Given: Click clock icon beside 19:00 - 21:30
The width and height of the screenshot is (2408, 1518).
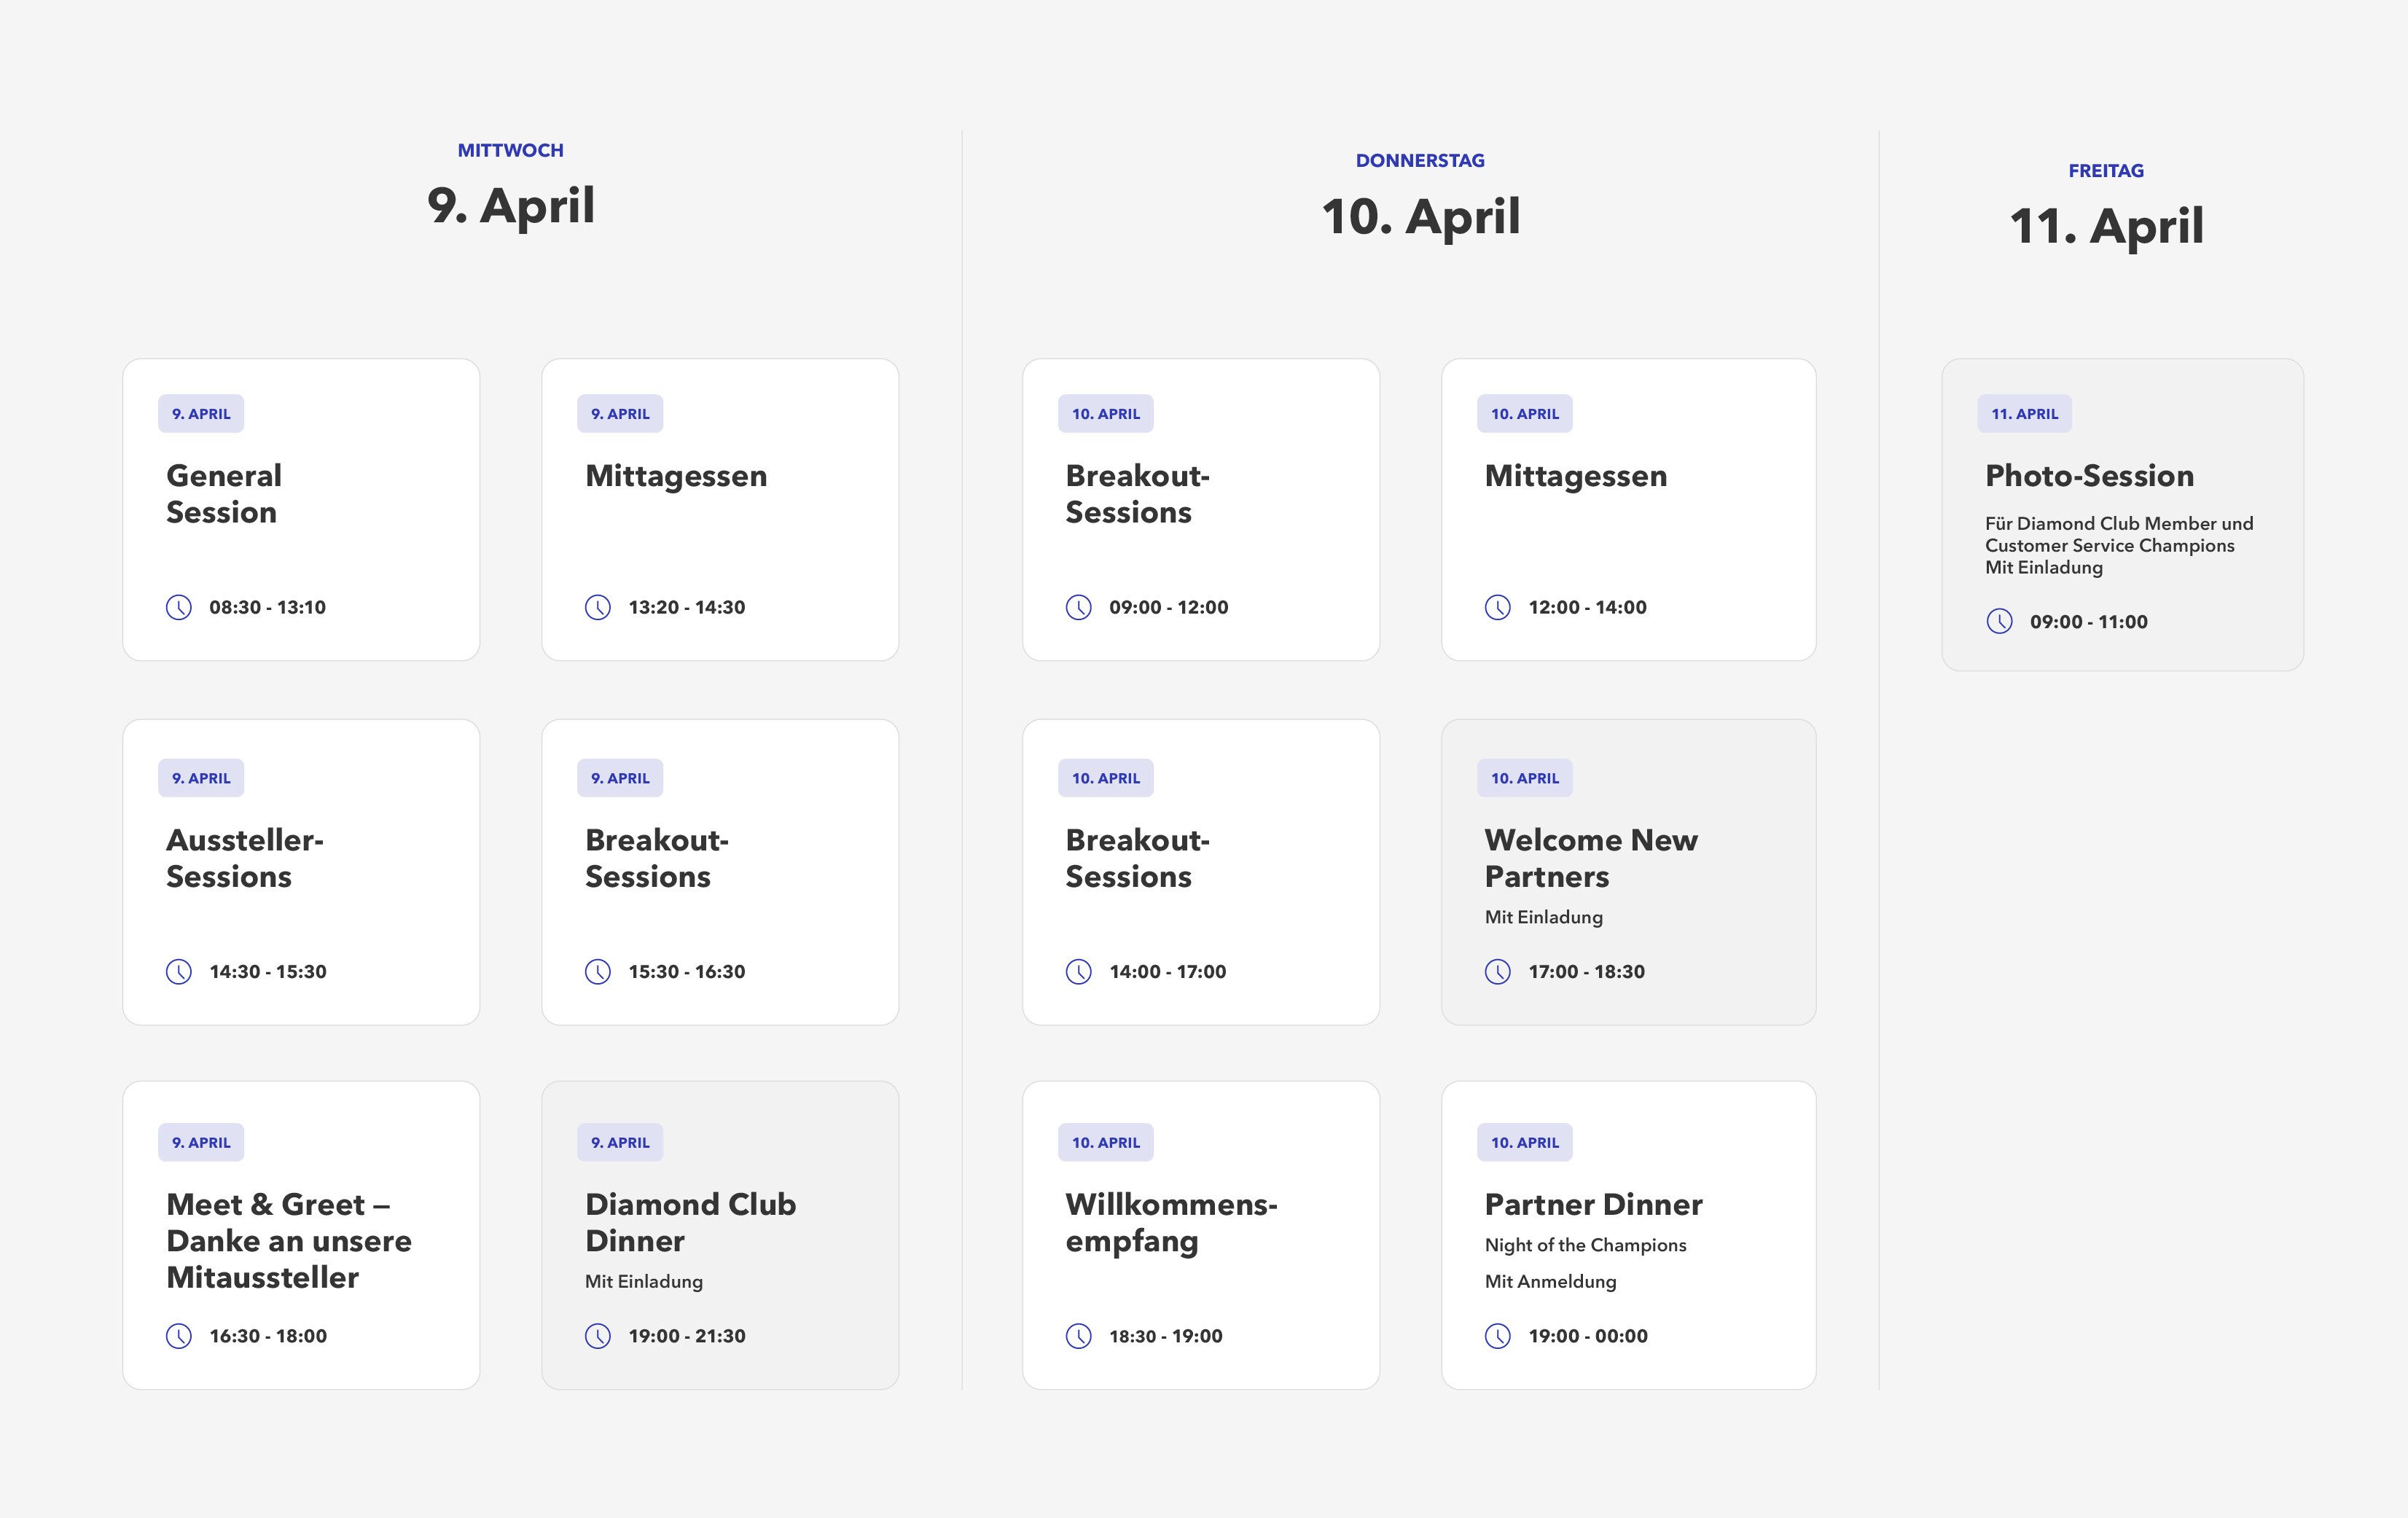Looking at the screenshot, I should coord(598,1336).
